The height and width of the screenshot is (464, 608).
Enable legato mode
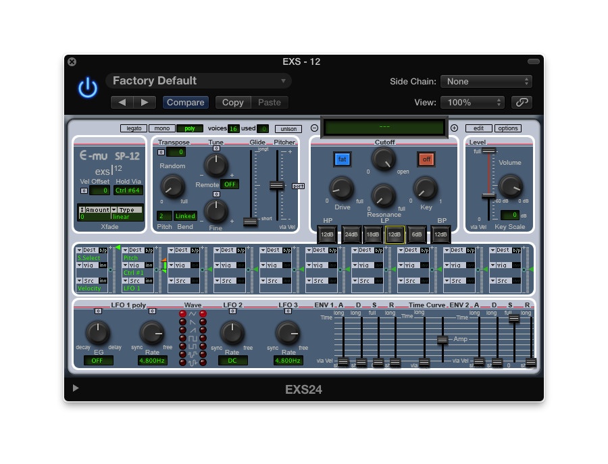(x=134, y=128)
